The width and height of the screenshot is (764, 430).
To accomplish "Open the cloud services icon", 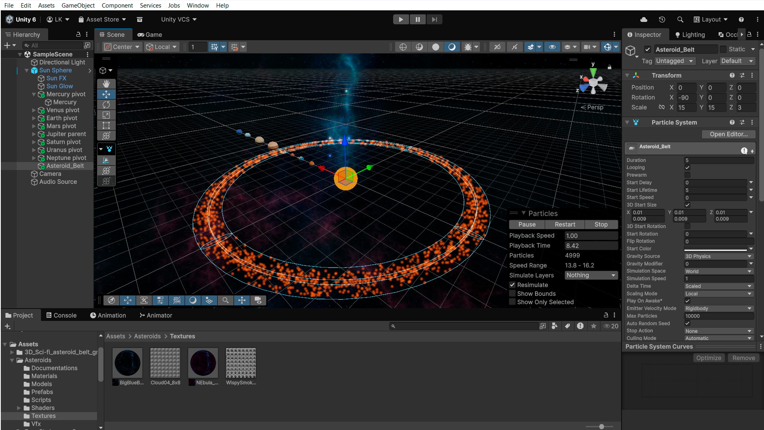I will pyautogui.click(x=643, y=20).
